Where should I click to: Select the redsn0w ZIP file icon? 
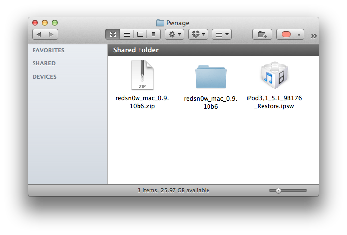[142, 75]
